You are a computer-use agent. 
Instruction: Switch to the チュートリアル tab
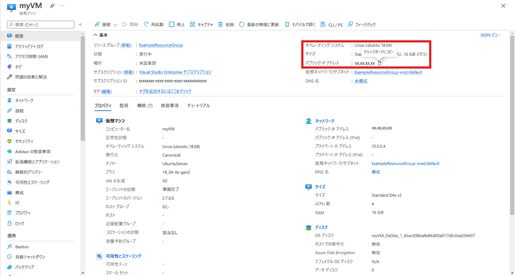(198, 105)
